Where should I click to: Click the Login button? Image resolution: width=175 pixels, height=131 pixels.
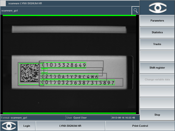point(27,126)
